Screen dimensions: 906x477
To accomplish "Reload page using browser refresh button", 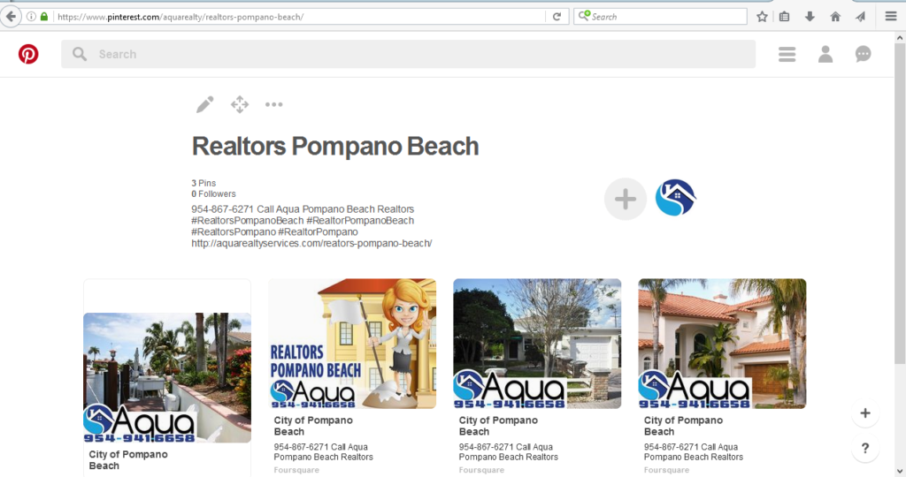I will (557, 17).
